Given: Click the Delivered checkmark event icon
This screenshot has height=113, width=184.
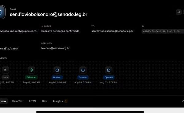Looking at the screenshot, I should point(31,70).
